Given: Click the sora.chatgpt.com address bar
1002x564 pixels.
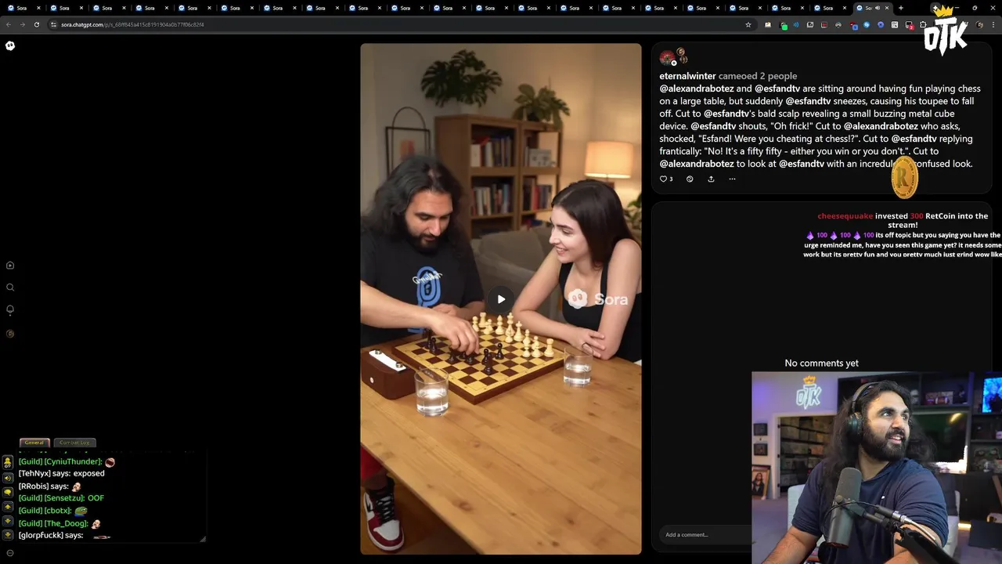Looking at the screenshot, I should click(399, 24).
